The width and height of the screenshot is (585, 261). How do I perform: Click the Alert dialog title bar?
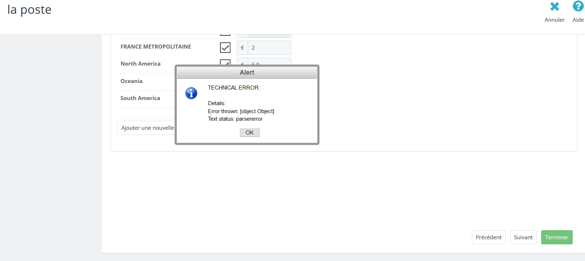point(247,72)
